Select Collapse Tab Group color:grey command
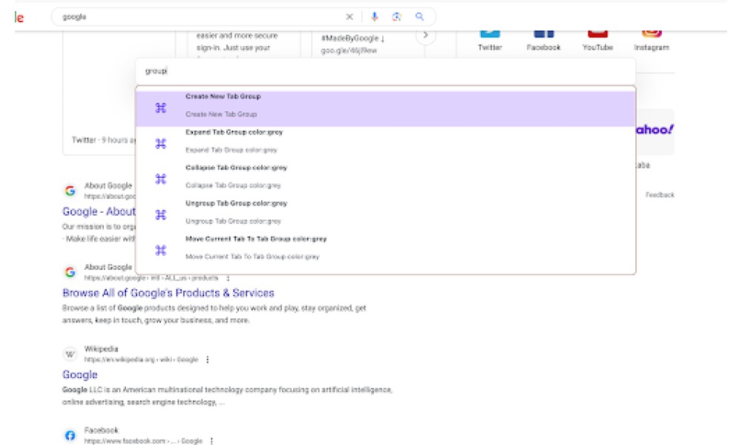Image resolution: width=742 pixels, height=445 pixels. tap(385, 179)
